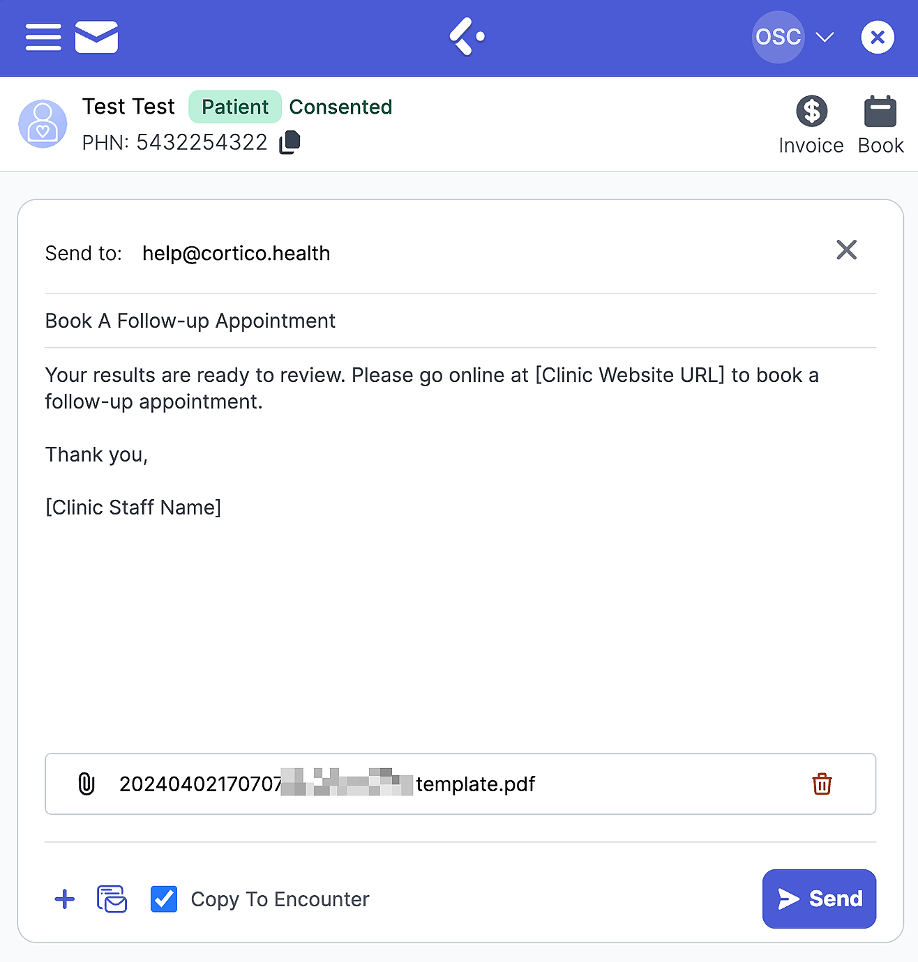This screenshot has width=918, height=962.
Task: Send the message
Action: click(x=819, y=899)
